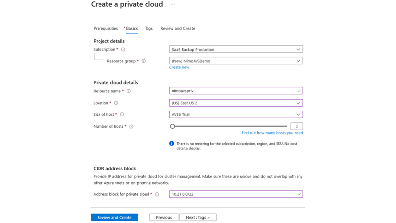Click the Number of hosts slider handle

[x=172, y=126]
